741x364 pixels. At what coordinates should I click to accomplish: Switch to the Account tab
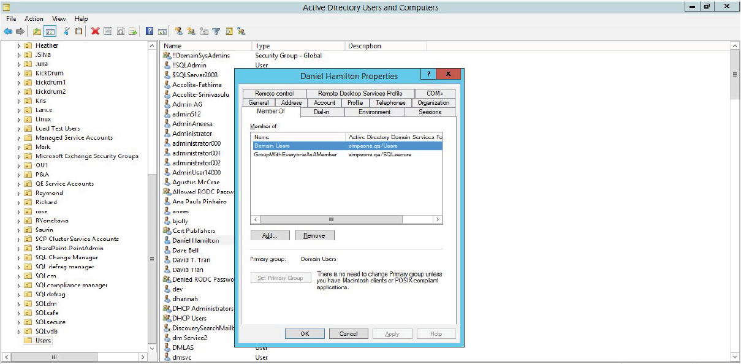[x=324, y=103]
